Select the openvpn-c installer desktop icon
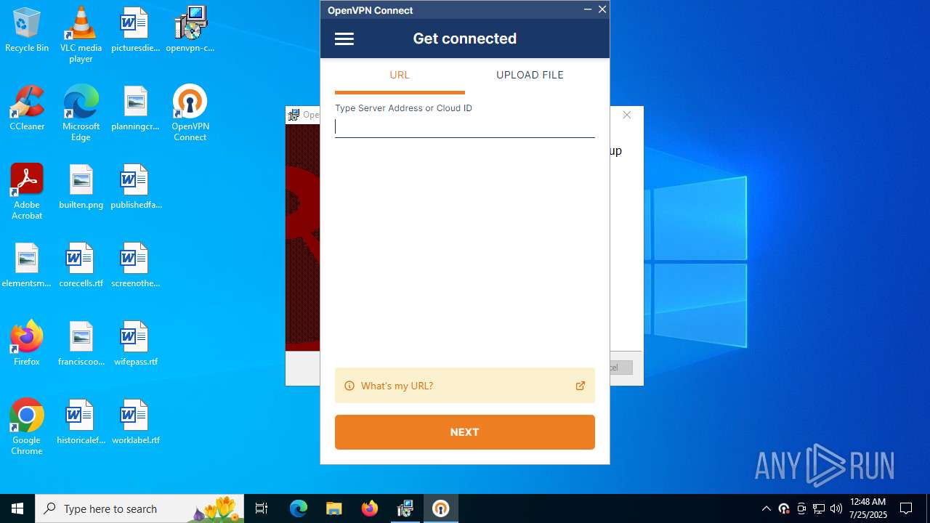Image resolution: width=930 pixels, height=523 pixels. pos(190,30)
